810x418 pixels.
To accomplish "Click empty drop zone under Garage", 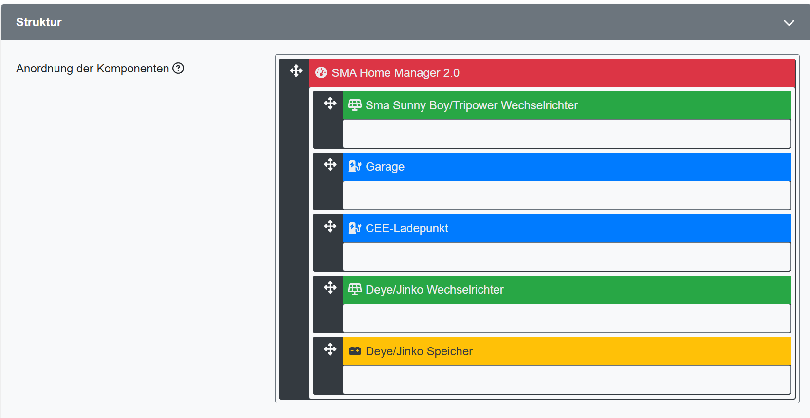I will pos(567,195).
